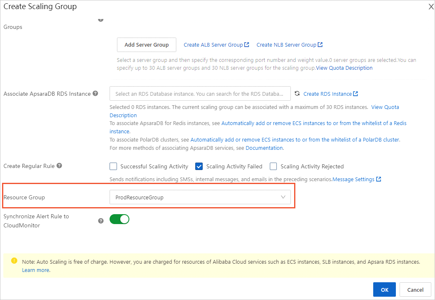435x300 pixels.
Task: Click the external-link icon after Message Settings
Action: [x=379, y=179]
